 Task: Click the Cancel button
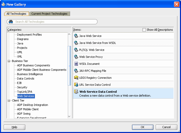(166, 127)
